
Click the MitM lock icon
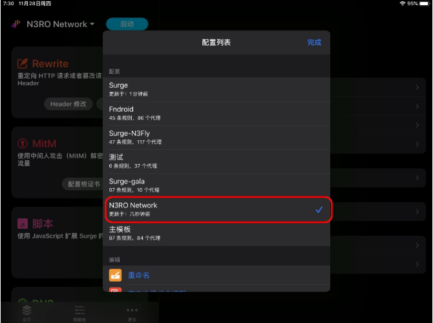tap(23, 143)
